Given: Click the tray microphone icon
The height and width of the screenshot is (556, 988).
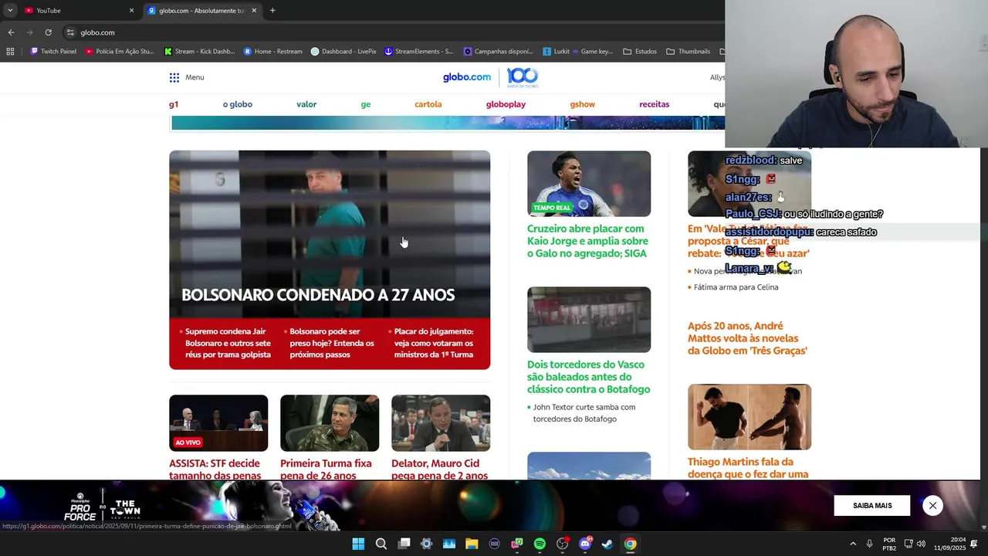Looking at the screenshot, I should pos(870,544).
